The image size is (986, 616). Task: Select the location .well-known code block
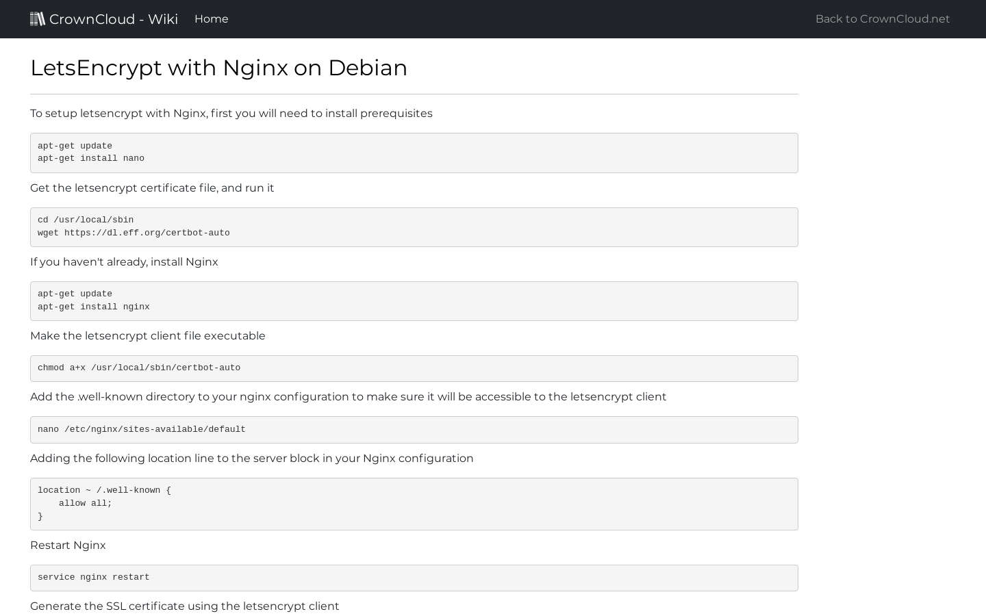414,503
